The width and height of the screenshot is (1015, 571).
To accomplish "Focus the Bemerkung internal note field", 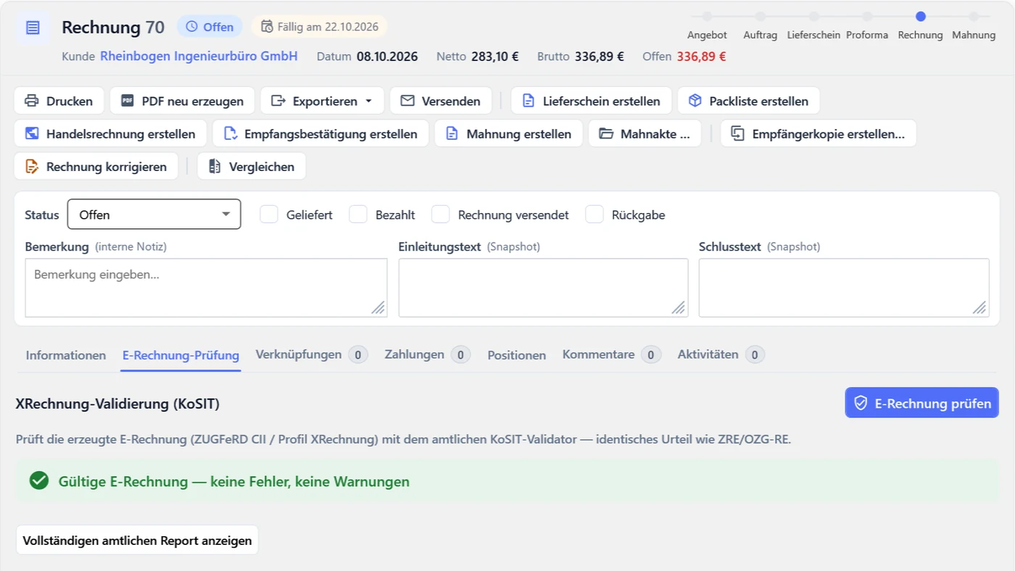I will click(x=206, y=288).
